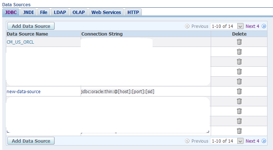Open the CM_US_ORCL data source link
273x150 pixels.
(x=21, y=42)
